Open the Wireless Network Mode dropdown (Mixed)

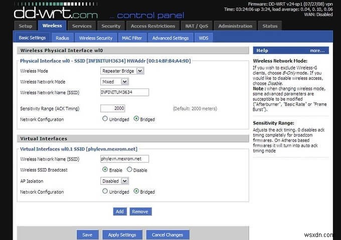(114, 81)
